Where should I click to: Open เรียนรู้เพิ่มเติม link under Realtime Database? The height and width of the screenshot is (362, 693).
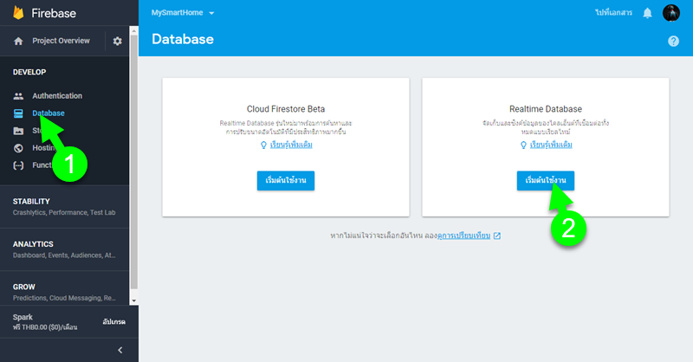point(551,145)
